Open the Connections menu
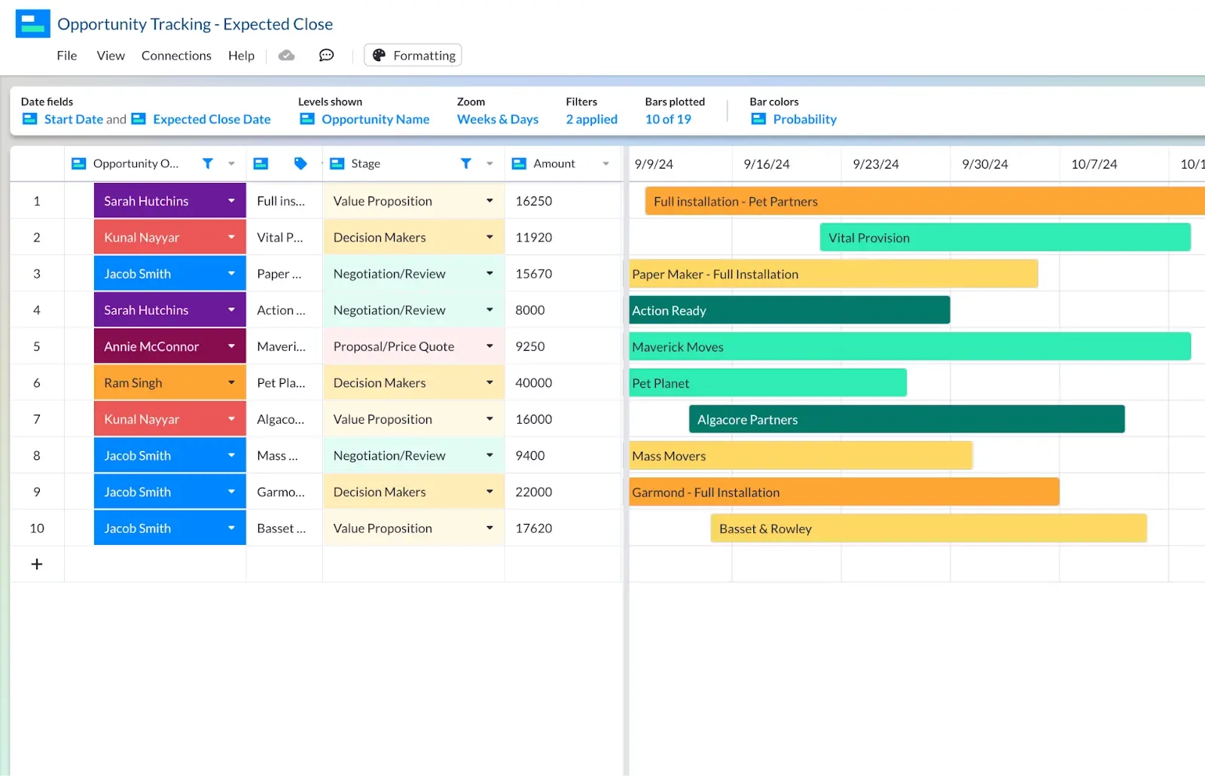The width and height of the screenshot is (1205, 776). coord(176,55)
